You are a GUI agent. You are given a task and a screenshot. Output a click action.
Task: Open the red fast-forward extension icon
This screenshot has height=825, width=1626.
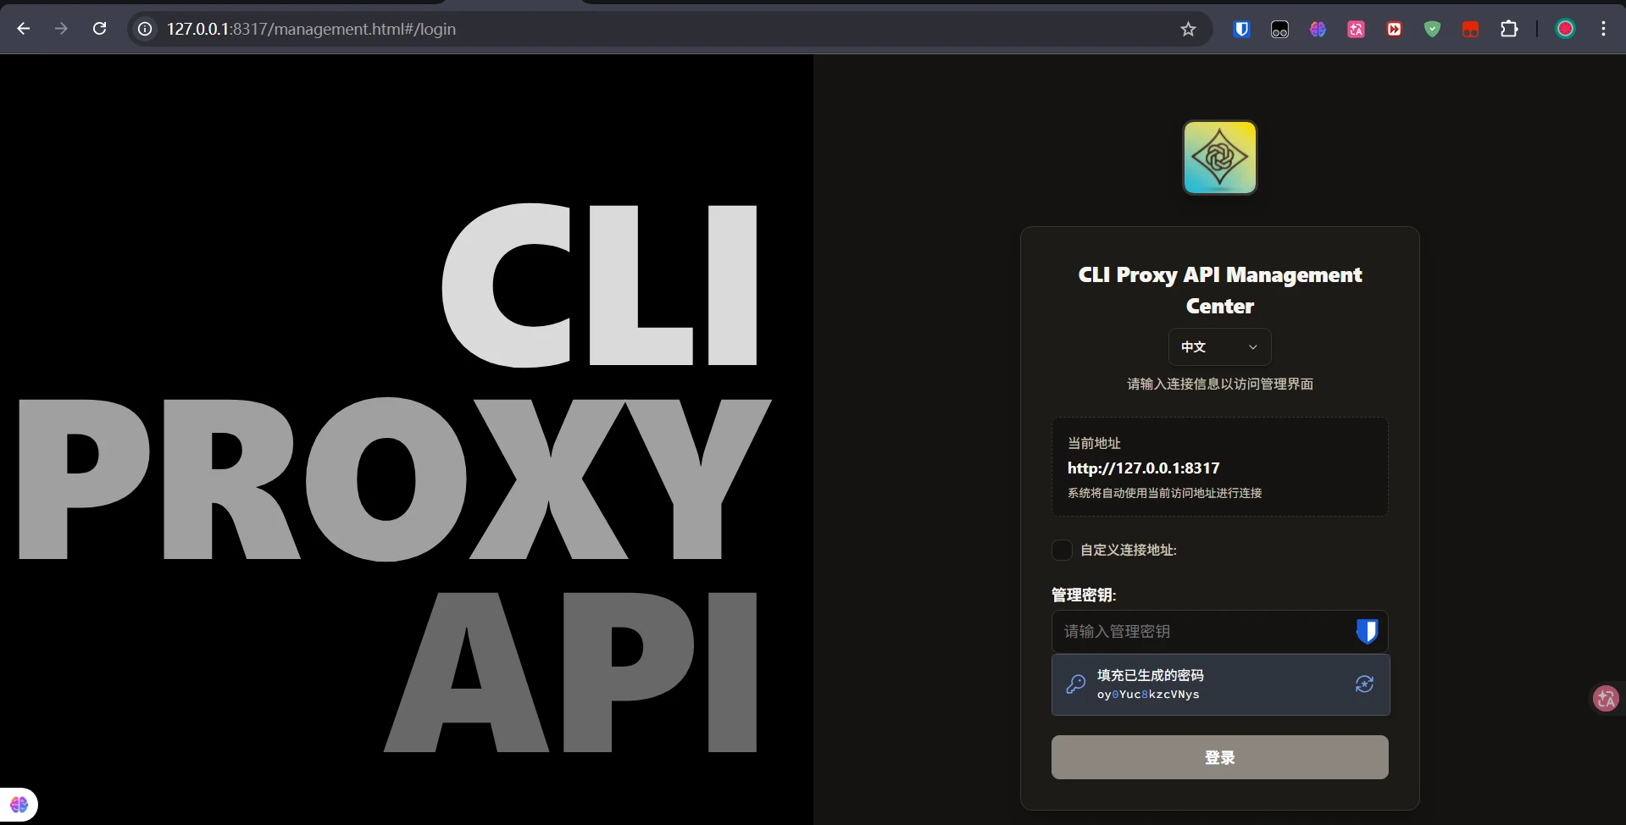tap(1394, 29)
